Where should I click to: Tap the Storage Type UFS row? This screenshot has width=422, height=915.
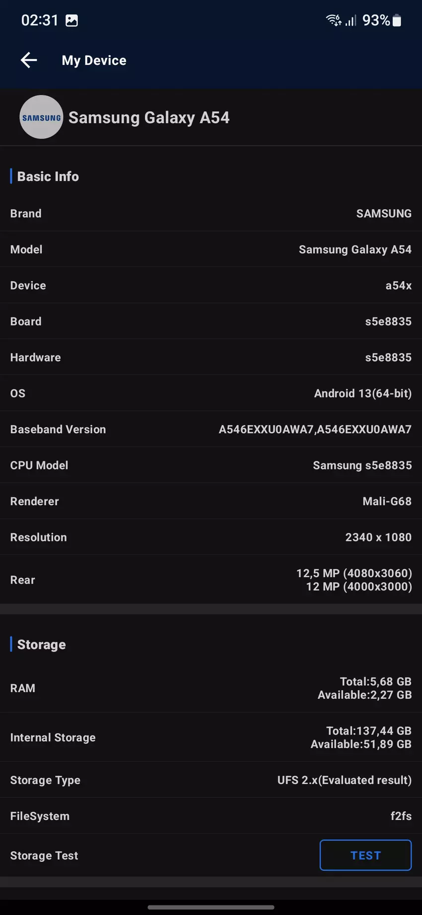[211, 780]
